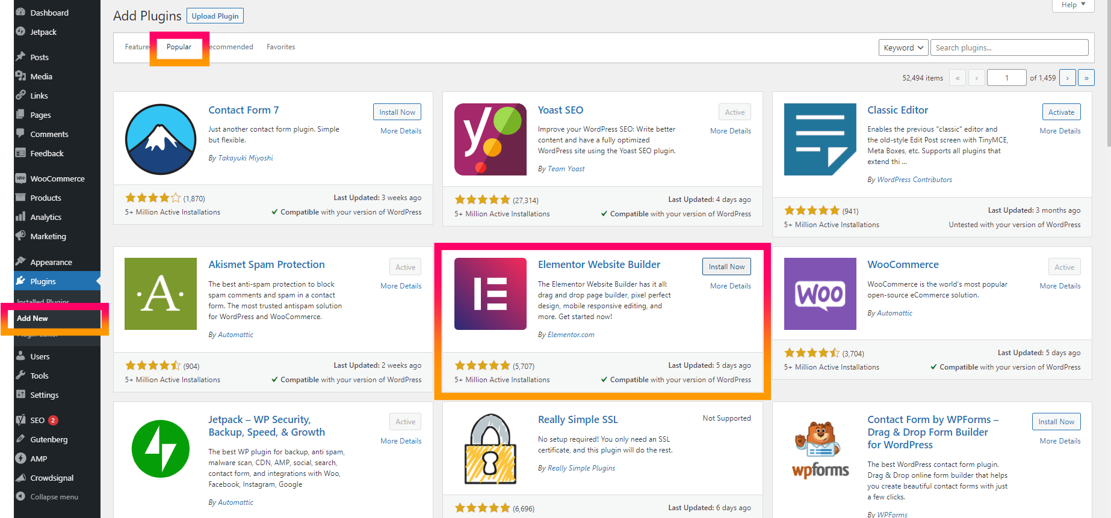Click the Feedback icon in the sidebar
Image resolution: width=1111 pixels, height=518 pixels.
(21, 153)
